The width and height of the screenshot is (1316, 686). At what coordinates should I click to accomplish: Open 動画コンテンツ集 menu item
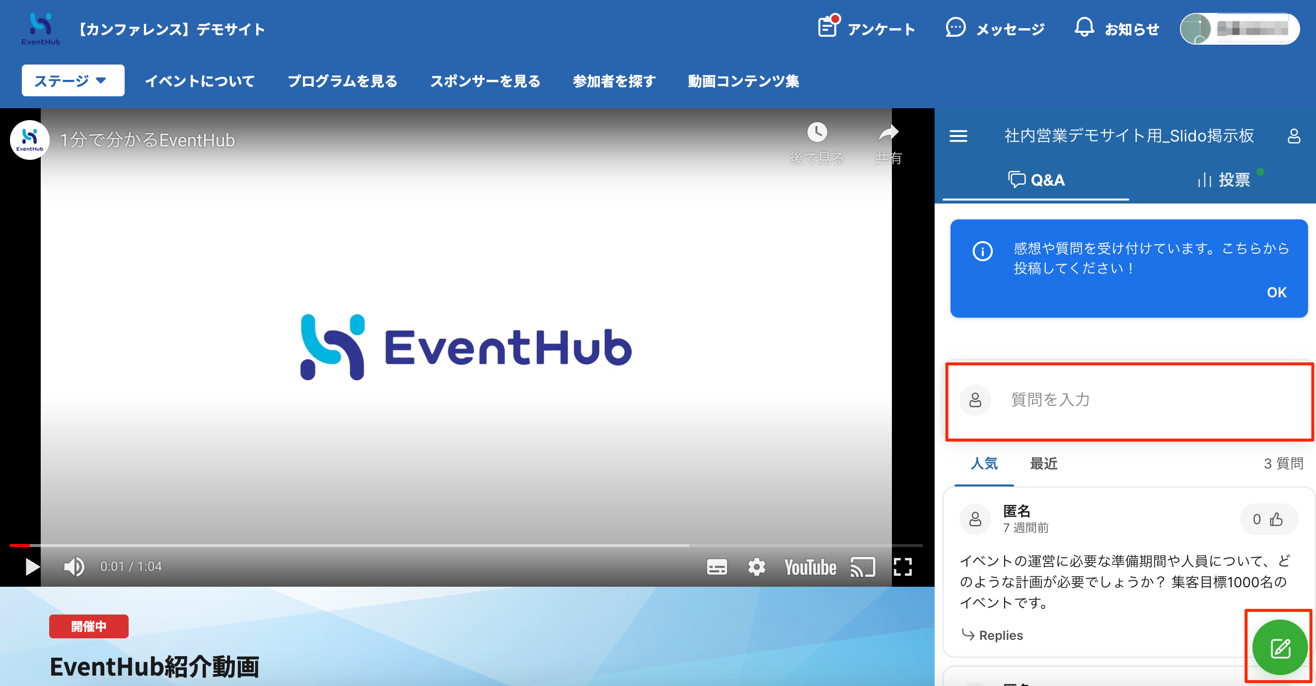click(743, 81)
